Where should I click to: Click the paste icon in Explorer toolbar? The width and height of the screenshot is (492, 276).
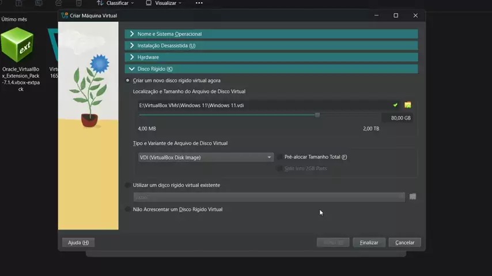[19, 3]
